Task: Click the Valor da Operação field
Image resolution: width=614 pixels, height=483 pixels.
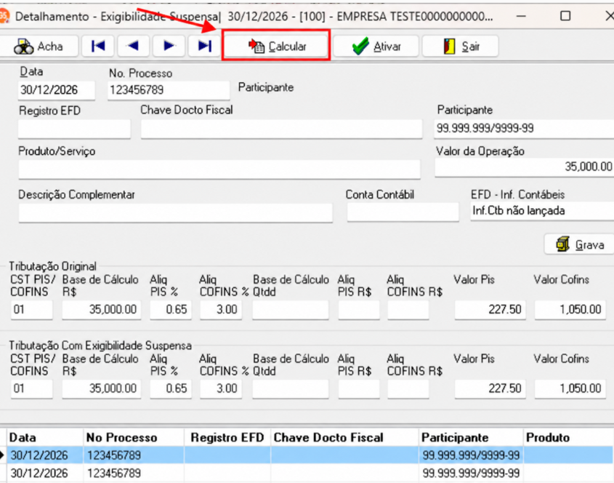Action: [525, 167]
